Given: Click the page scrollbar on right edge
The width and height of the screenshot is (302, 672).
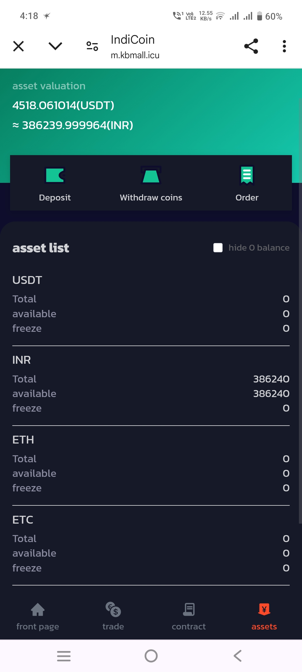Looking at the screenshot, I should [x=300, y=308].
